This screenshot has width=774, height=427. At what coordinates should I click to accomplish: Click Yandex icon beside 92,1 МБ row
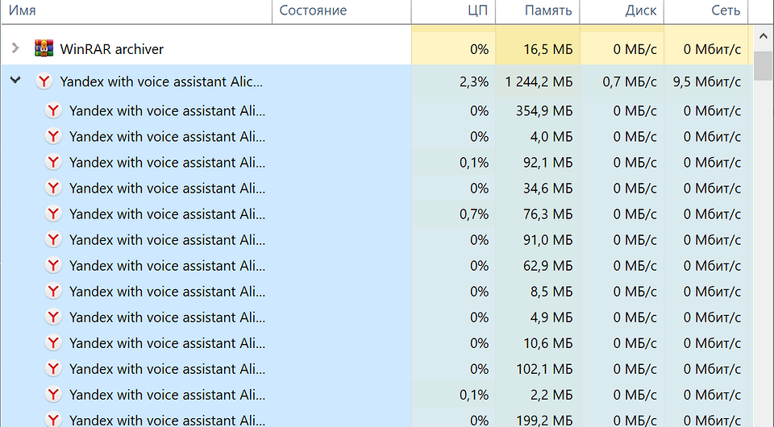53,162
